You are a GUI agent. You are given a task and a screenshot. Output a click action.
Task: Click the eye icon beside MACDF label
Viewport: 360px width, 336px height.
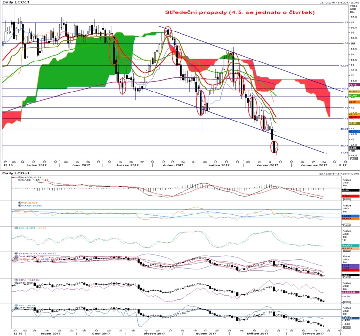coord(20,177)
